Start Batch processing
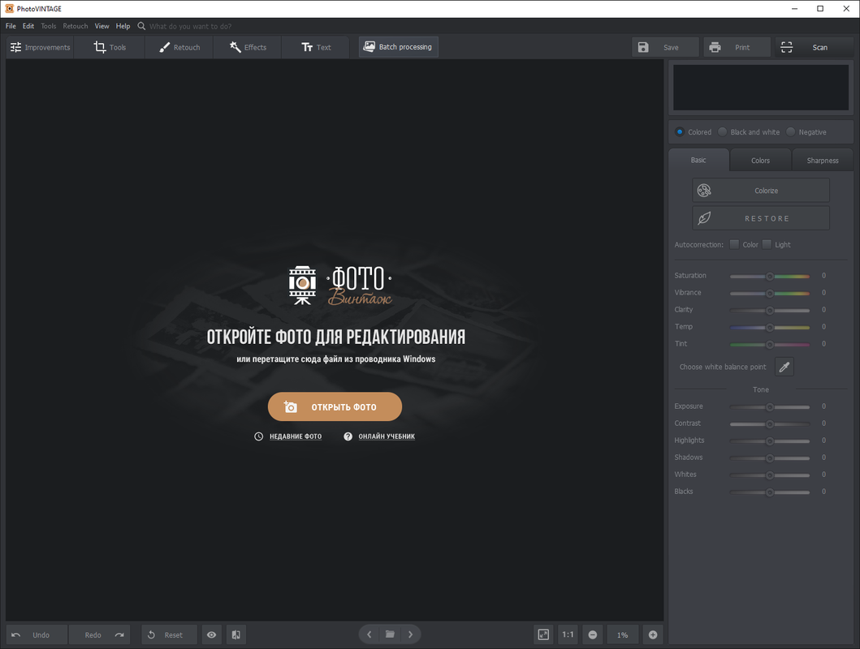860x649 pixels. coord(398,47)
